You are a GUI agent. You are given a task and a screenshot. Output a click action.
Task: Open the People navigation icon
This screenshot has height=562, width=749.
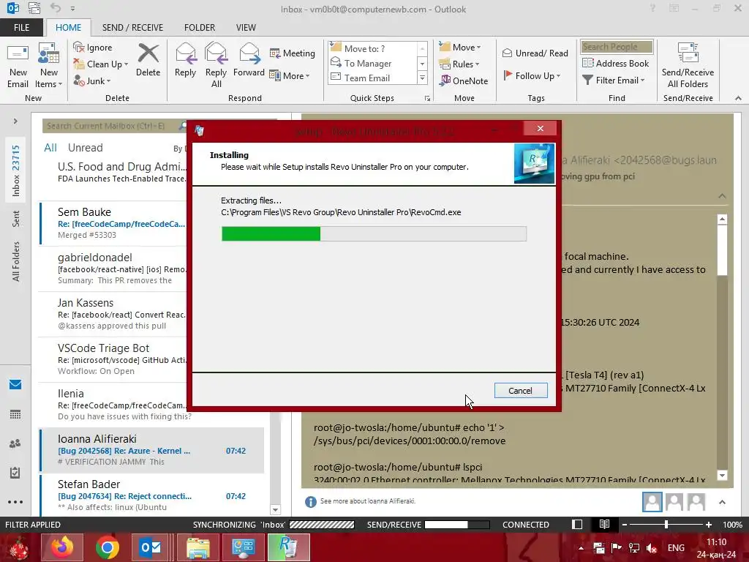(x=15, y=443)
